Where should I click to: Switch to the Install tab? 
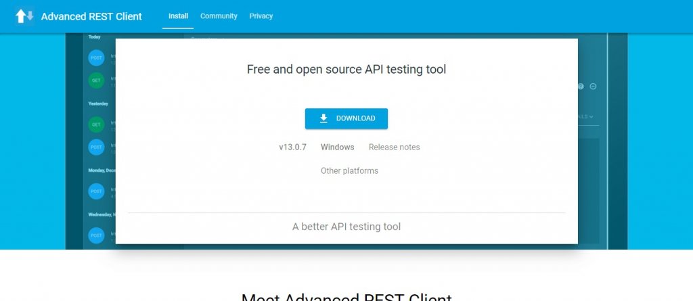(178, 16)
